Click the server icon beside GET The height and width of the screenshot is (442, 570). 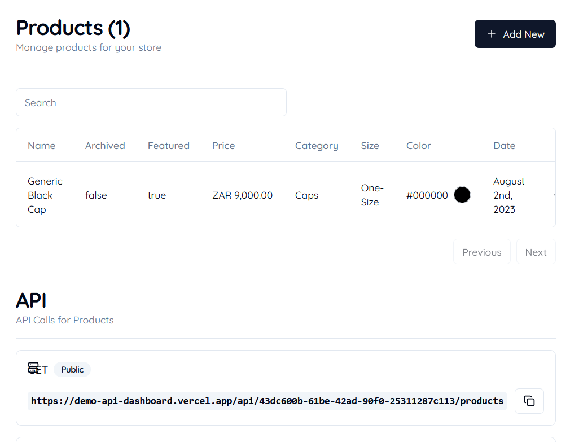pos(33,368)
